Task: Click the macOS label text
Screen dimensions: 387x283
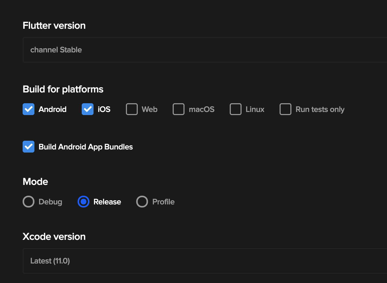Action: [202, 109]
